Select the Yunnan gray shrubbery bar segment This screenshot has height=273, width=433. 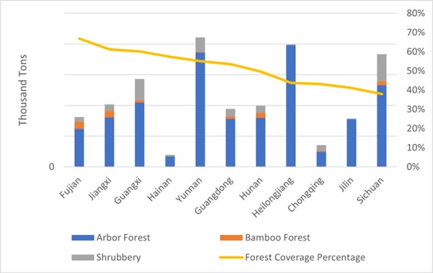pyautogui.click(x=200, y=45)
